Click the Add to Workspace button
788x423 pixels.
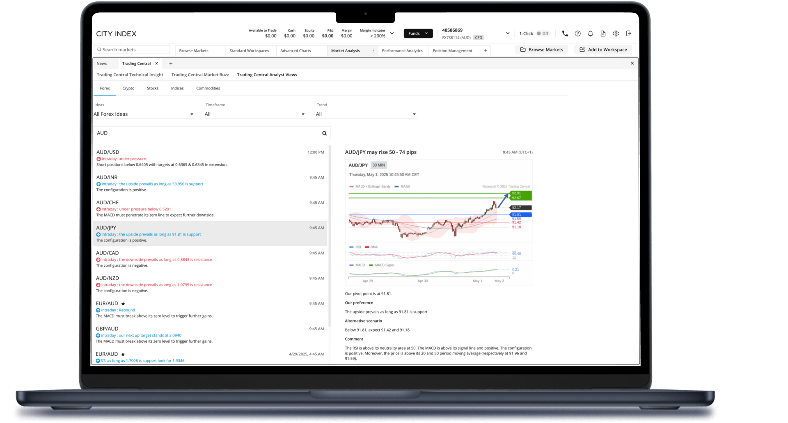pyautogui.click(x=603, y=49)
